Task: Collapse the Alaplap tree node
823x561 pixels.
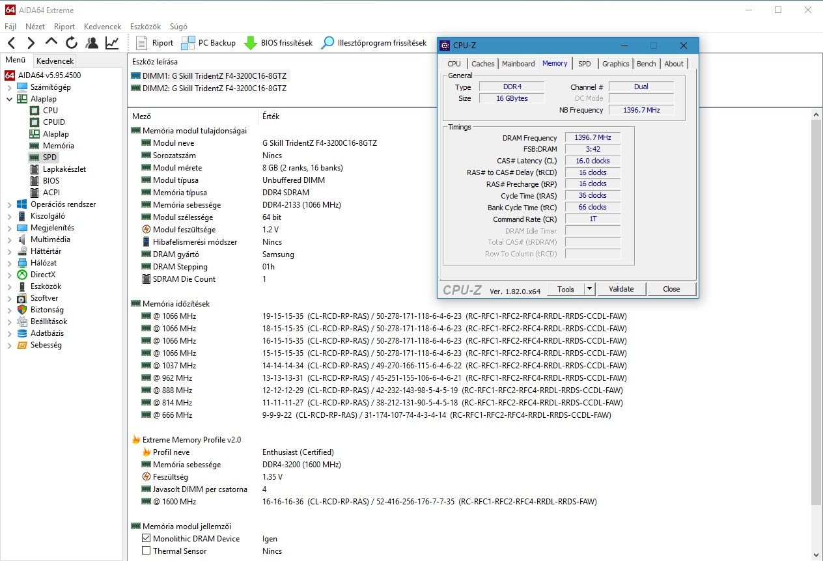Action: (9, 98)
